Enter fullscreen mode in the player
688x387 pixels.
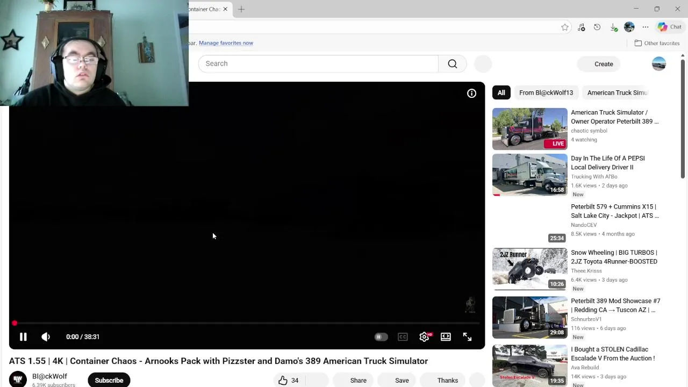467,336
